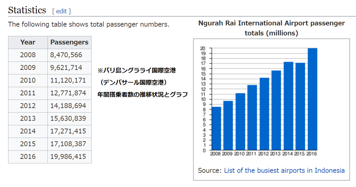The image size is (356, 187).
Task: Click the 2008 x-axis label under chart
Action: (216, 154)
